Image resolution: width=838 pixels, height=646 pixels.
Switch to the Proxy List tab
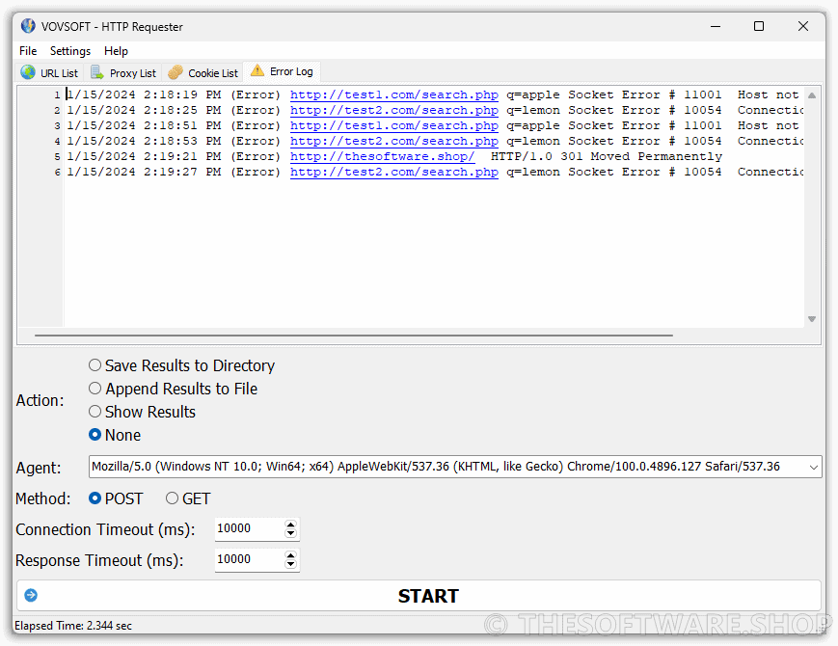click(123, 72)
